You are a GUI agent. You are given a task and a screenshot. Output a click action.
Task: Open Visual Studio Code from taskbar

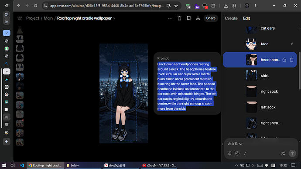point(22,166)
